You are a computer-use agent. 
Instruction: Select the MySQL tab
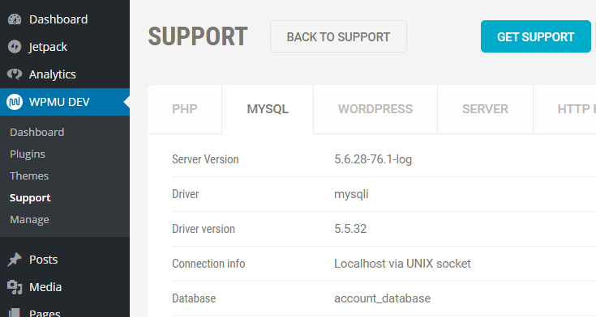point(268,109)
